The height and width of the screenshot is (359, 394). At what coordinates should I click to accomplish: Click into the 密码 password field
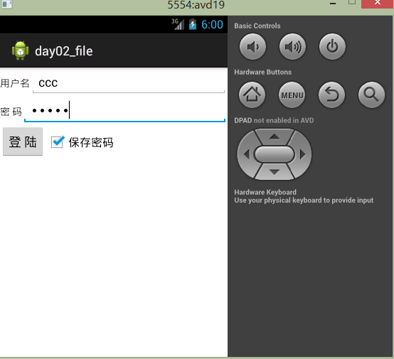point(124,111)
